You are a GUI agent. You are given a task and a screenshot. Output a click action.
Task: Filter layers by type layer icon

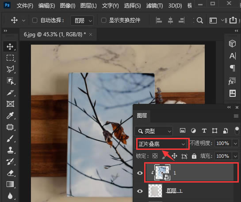pyautogui.click(x=204, y=131)
